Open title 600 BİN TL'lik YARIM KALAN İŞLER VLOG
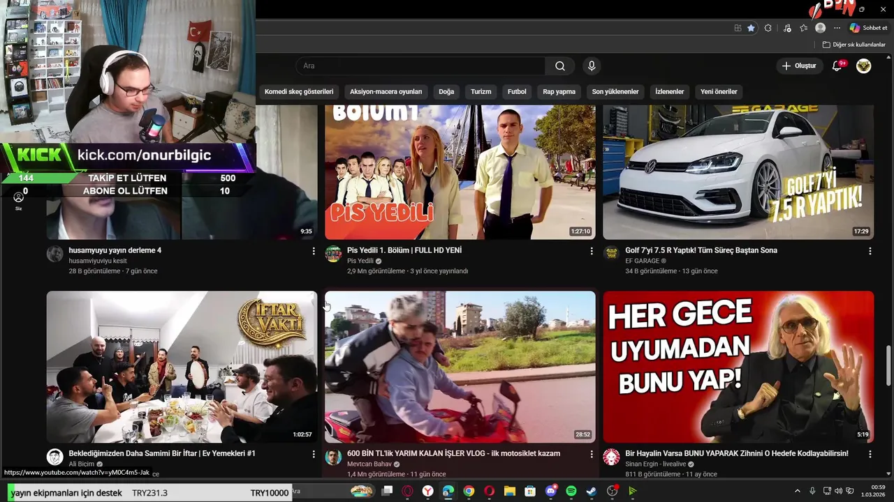 [x=453, y=453]
